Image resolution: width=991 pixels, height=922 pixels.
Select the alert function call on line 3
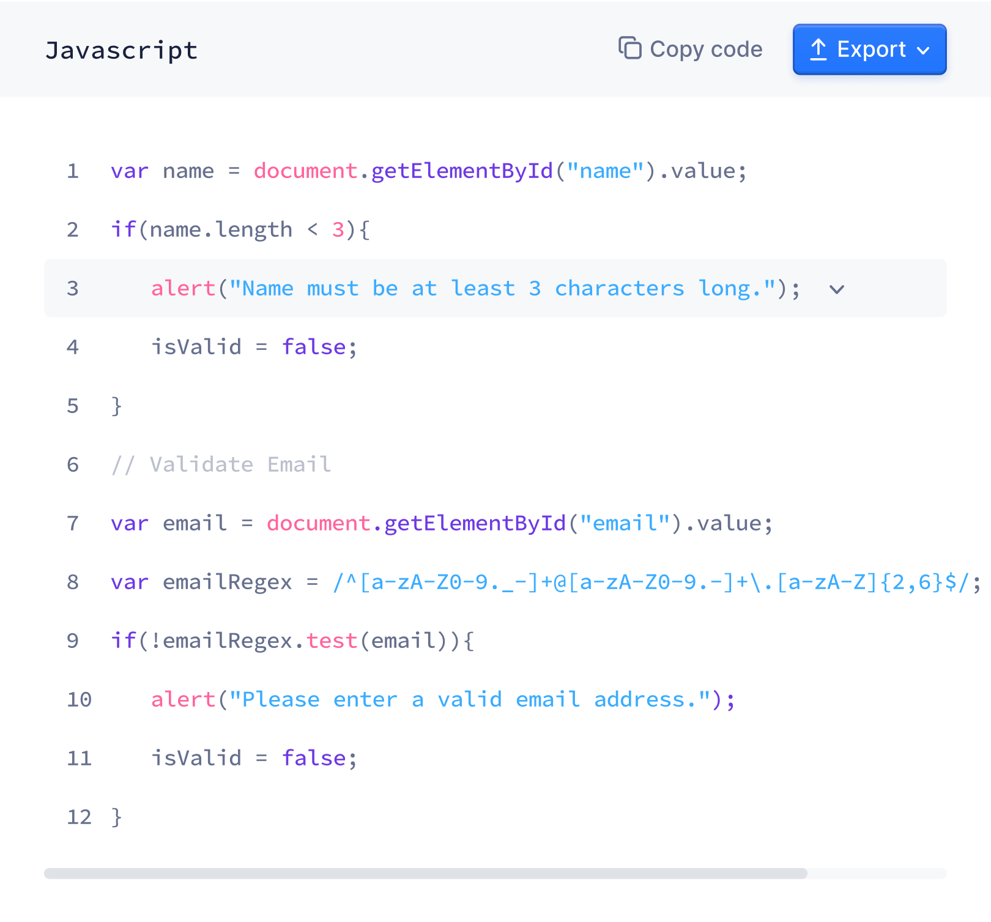tap(182, 288)
